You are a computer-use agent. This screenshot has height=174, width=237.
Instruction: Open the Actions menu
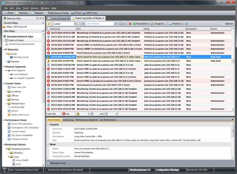tap(35, 8)
